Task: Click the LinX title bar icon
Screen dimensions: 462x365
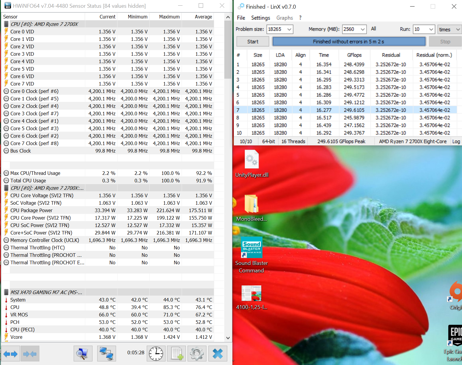Action: click(x=241, y=6)
